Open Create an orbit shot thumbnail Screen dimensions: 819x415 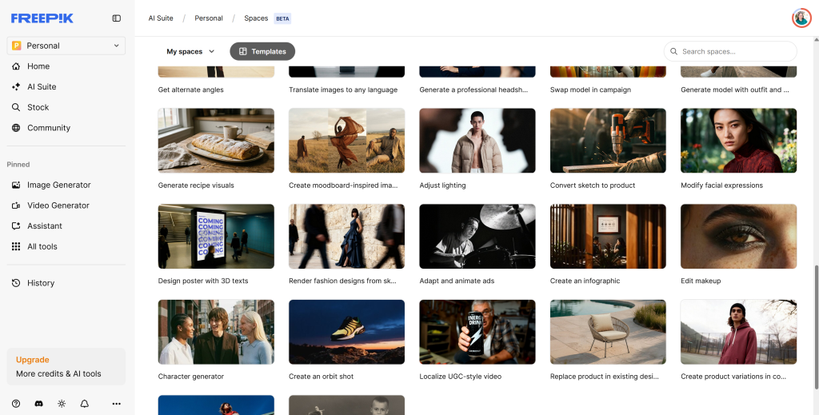347,332
